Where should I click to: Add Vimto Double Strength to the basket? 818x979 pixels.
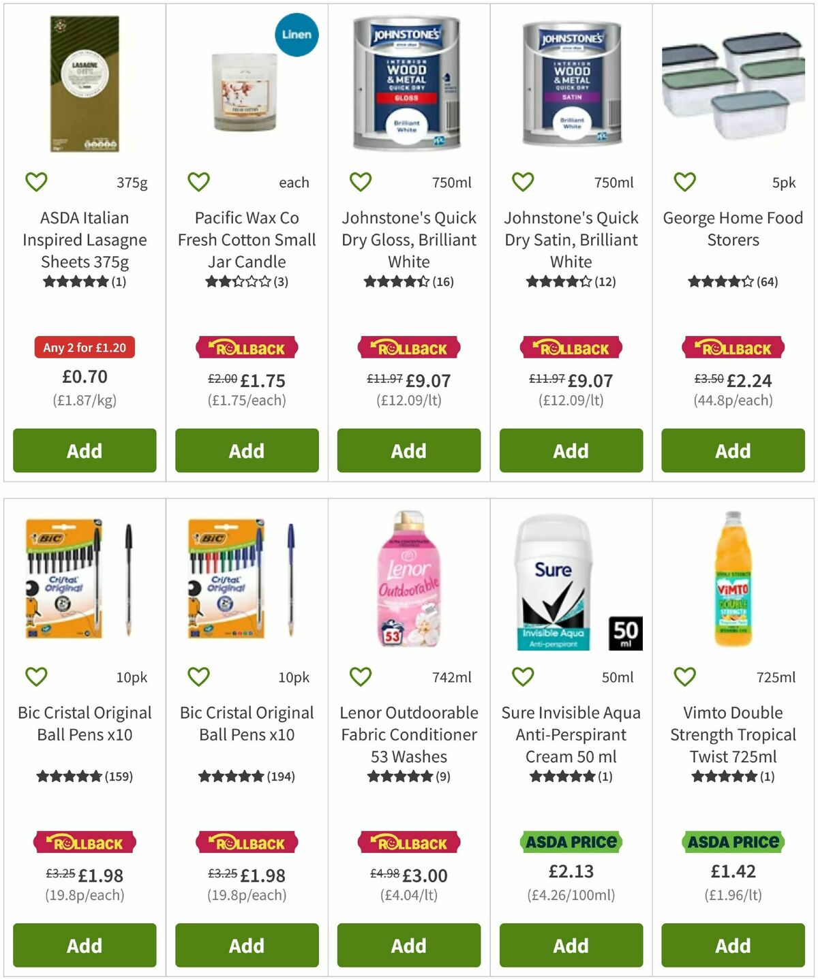733,946
